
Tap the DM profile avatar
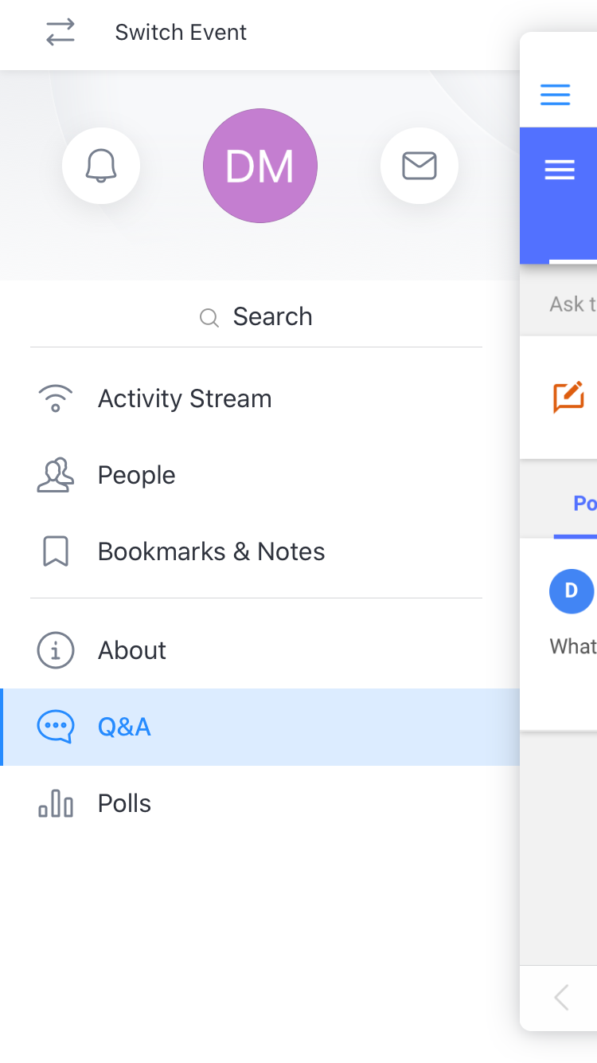tap(260, 166)
